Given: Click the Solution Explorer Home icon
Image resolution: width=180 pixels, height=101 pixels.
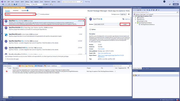Looking at the screenshot, I should (138, 10).
